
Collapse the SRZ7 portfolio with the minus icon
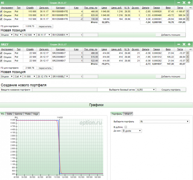(x=179, y=44)
